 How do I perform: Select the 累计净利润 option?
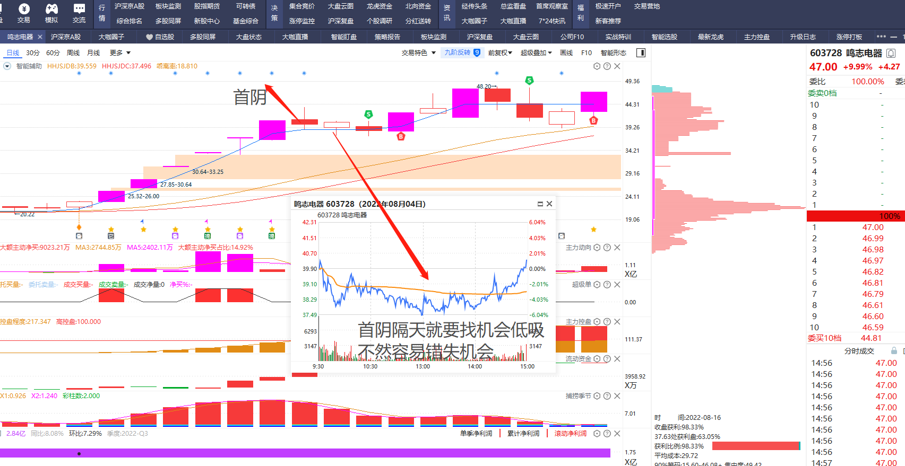point(523,434)
